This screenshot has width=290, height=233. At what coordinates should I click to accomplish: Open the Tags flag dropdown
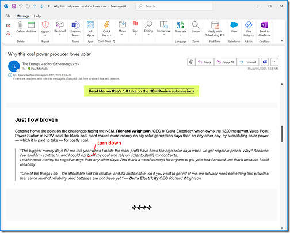(135, 28)
